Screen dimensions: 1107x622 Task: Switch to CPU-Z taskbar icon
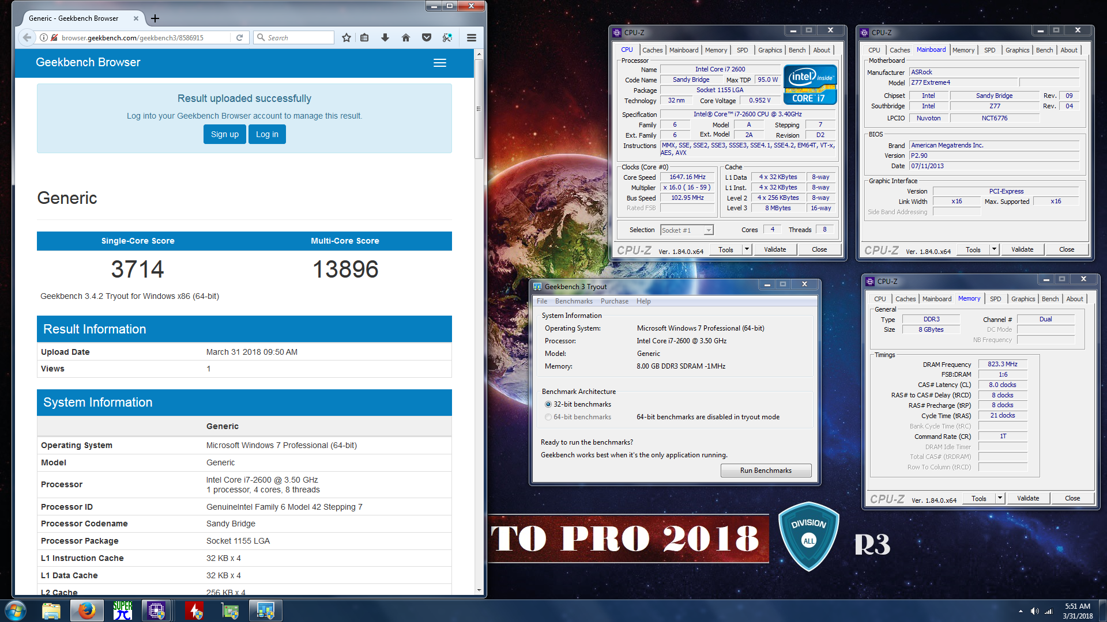(156, 610)
